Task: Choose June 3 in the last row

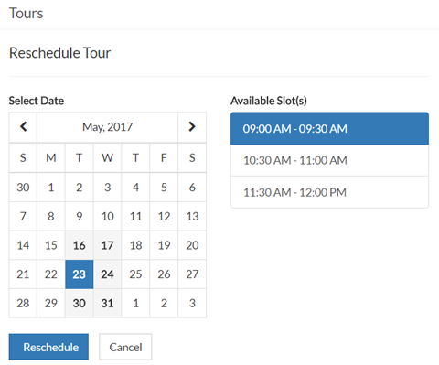Action: point(192,304)
